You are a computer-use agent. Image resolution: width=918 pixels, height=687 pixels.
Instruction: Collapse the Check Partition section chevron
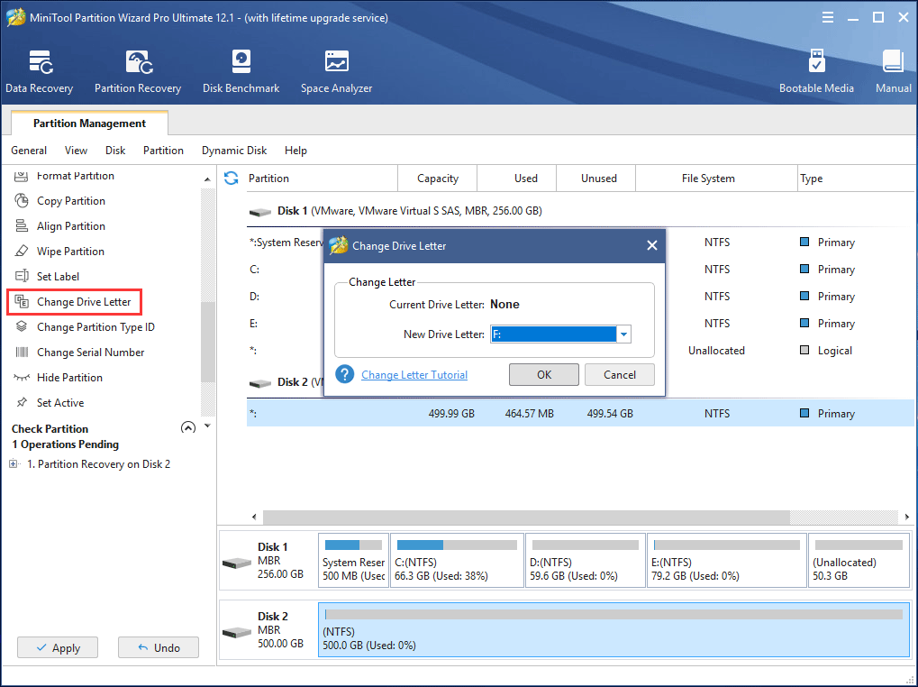188,427
